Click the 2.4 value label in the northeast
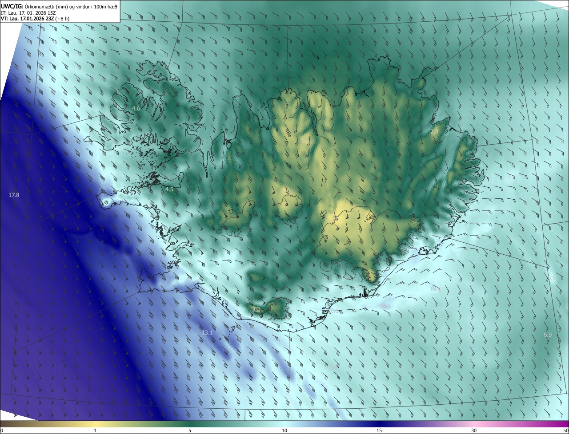 (x=434, y=132)
